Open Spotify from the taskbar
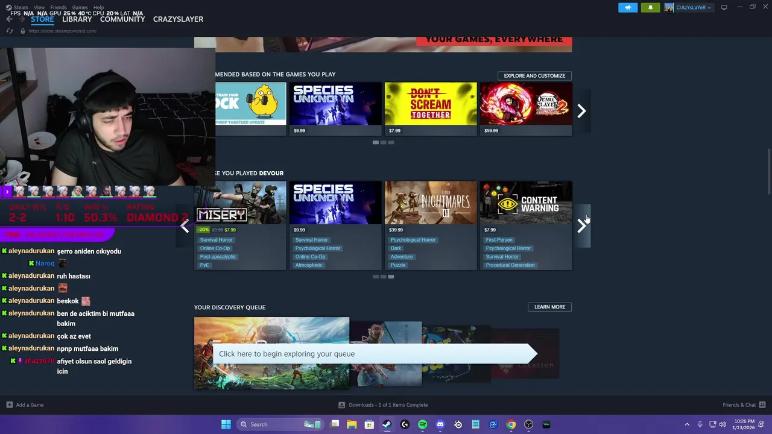This screenshot has width=772, height=434. click(422, 424)
